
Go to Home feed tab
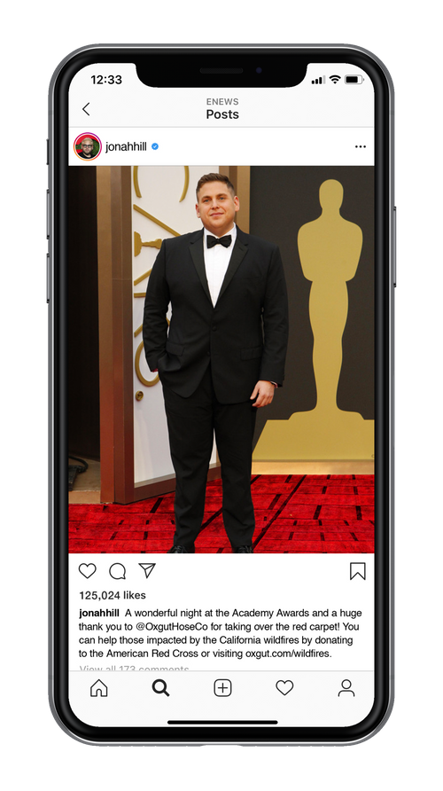tap(98, 688)
